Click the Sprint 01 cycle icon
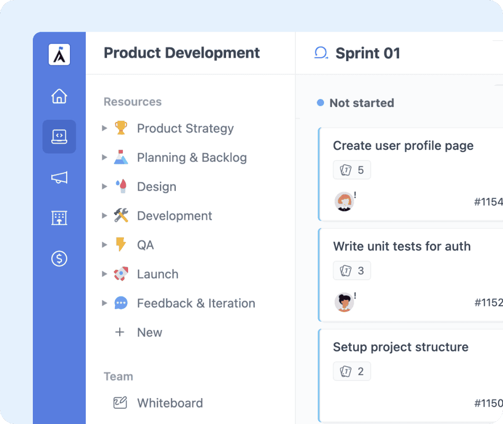503x424 pixels. 321,53
